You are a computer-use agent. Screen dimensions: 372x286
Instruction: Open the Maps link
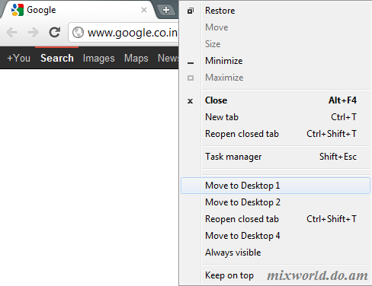136,59
